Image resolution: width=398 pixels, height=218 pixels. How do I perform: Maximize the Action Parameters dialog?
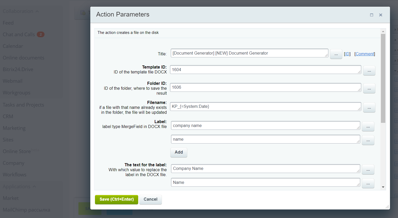point(372,15)
